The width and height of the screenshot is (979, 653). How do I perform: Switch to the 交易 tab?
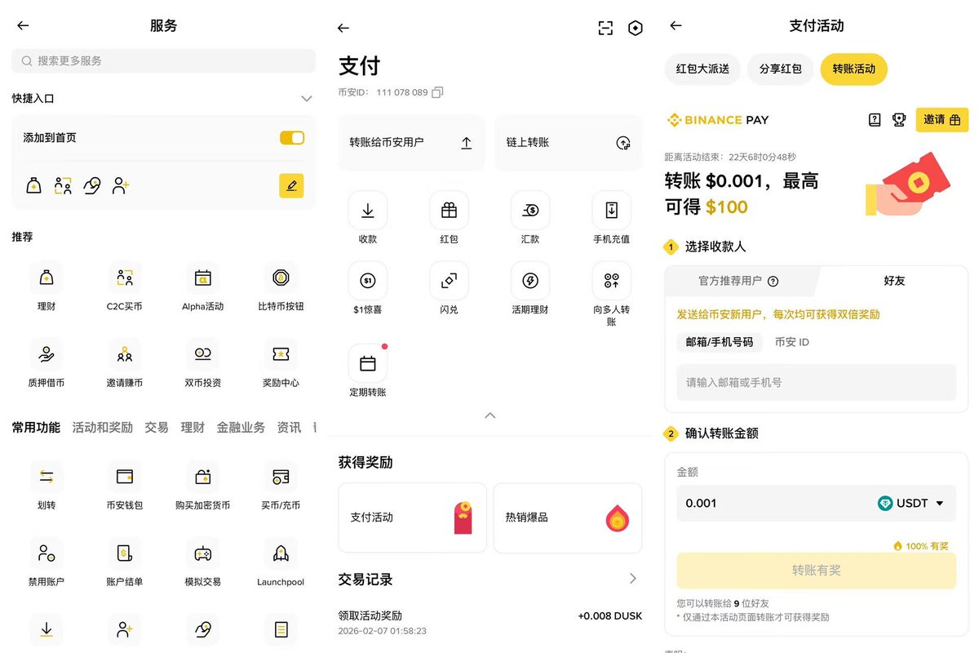coord(157,428)
